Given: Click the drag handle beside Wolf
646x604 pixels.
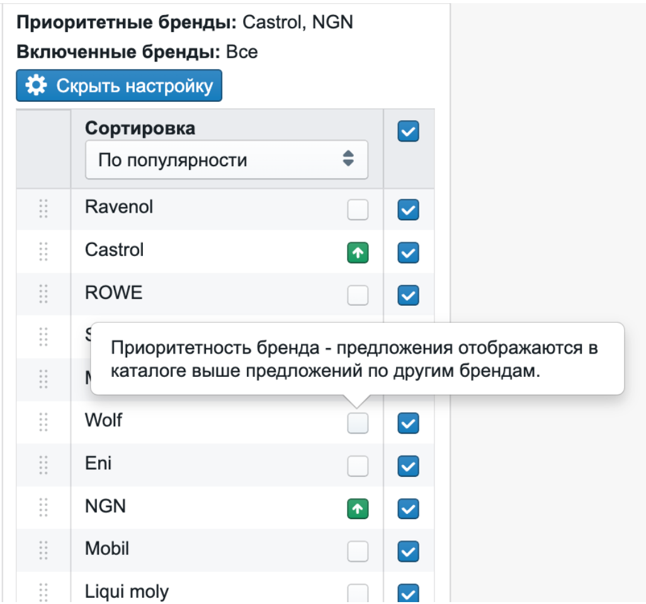Looking at the screenshot, I should tap(43, 422).
